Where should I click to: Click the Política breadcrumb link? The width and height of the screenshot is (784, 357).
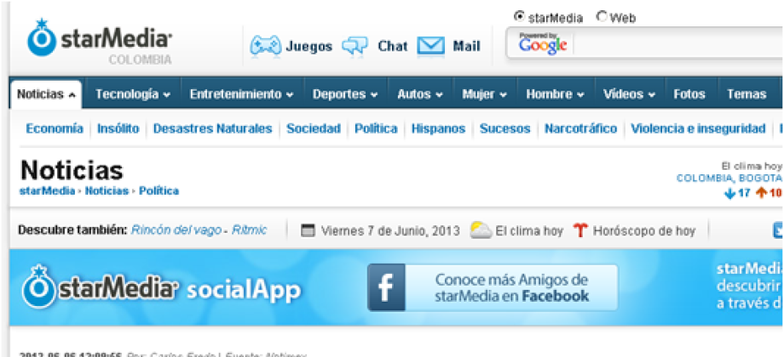click(159, 190)
